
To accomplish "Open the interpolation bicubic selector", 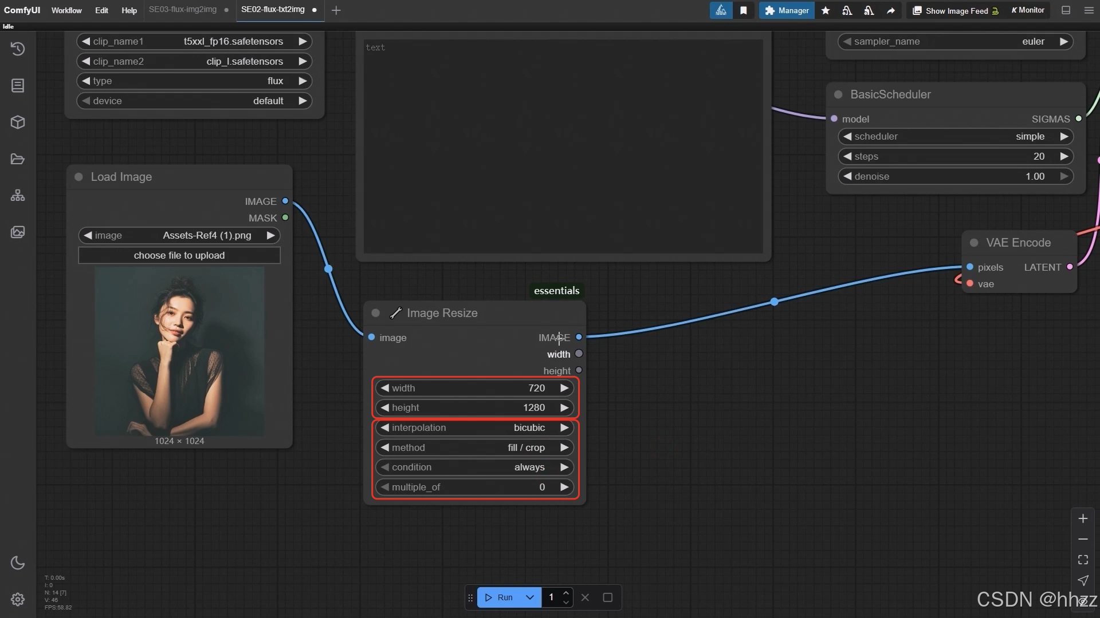I will tap(474, 427).
